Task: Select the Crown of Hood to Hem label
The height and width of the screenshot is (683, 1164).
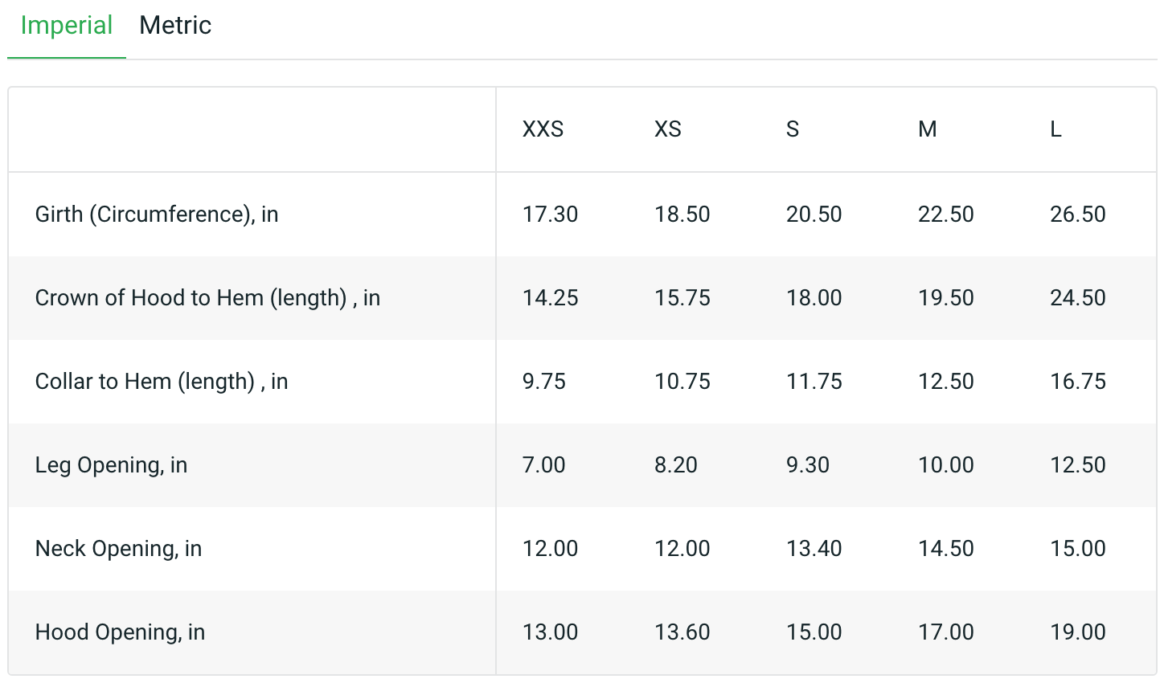Action: tap(207, 298)
